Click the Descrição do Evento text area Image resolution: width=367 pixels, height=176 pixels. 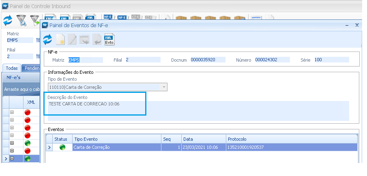(198, 111)
